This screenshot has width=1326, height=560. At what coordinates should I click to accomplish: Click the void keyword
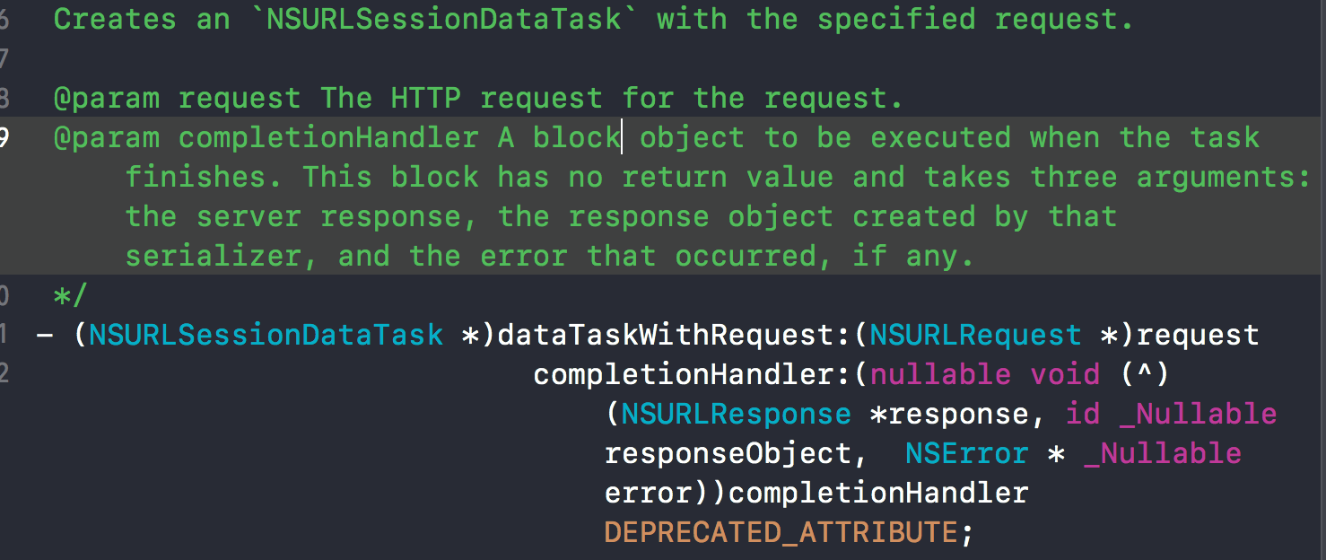pos(1064,374)
